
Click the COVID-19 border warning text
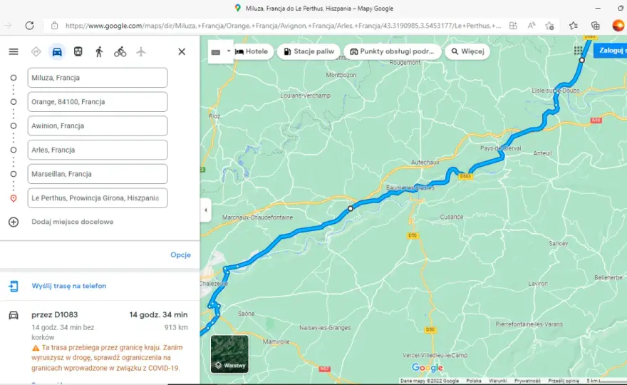coord(107,358)
